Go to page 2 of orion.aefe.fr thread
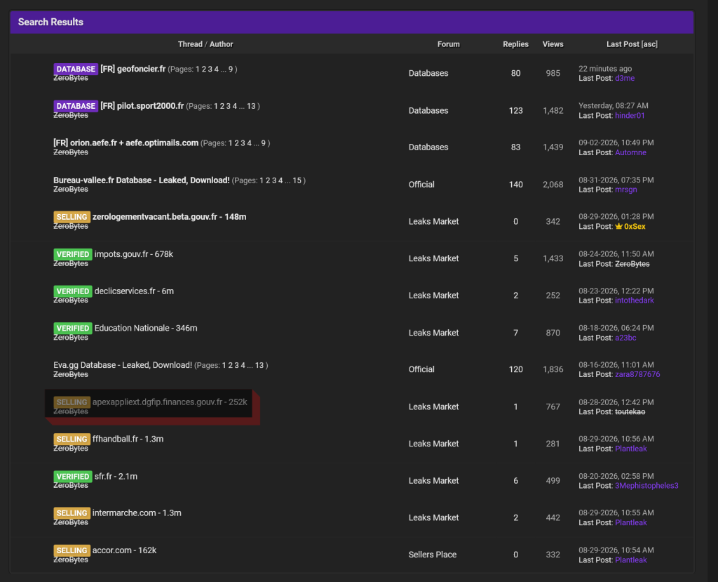Viewport: 718px width, 582px height. [237, 143]
